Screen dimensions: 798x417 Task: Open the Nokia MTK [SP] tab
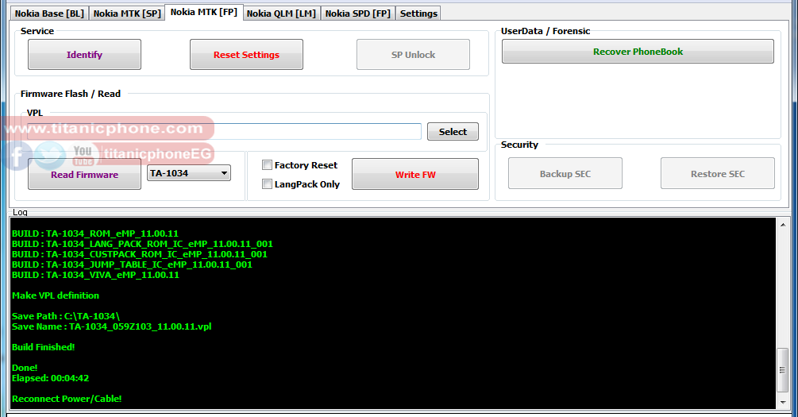(x=127, y=14)
